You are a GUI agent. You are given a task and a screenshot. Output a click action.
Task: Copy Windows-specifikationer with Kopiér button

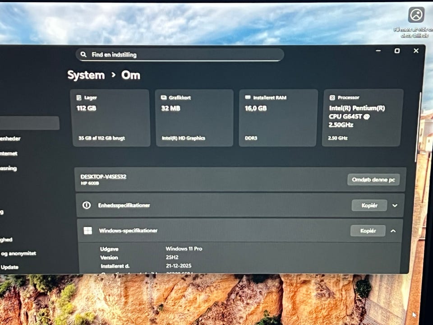click(x=368, y=231)
